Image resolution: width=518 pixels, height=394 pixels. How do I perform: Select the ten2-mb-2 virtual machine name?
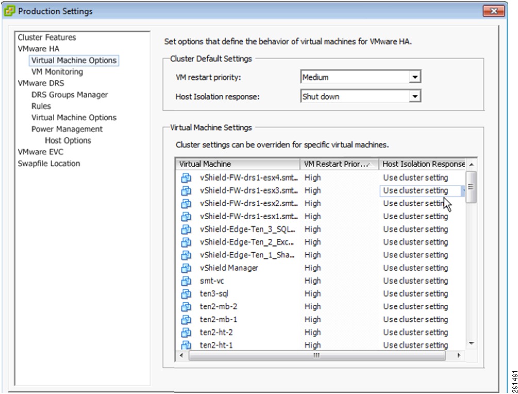pos(219,307)
